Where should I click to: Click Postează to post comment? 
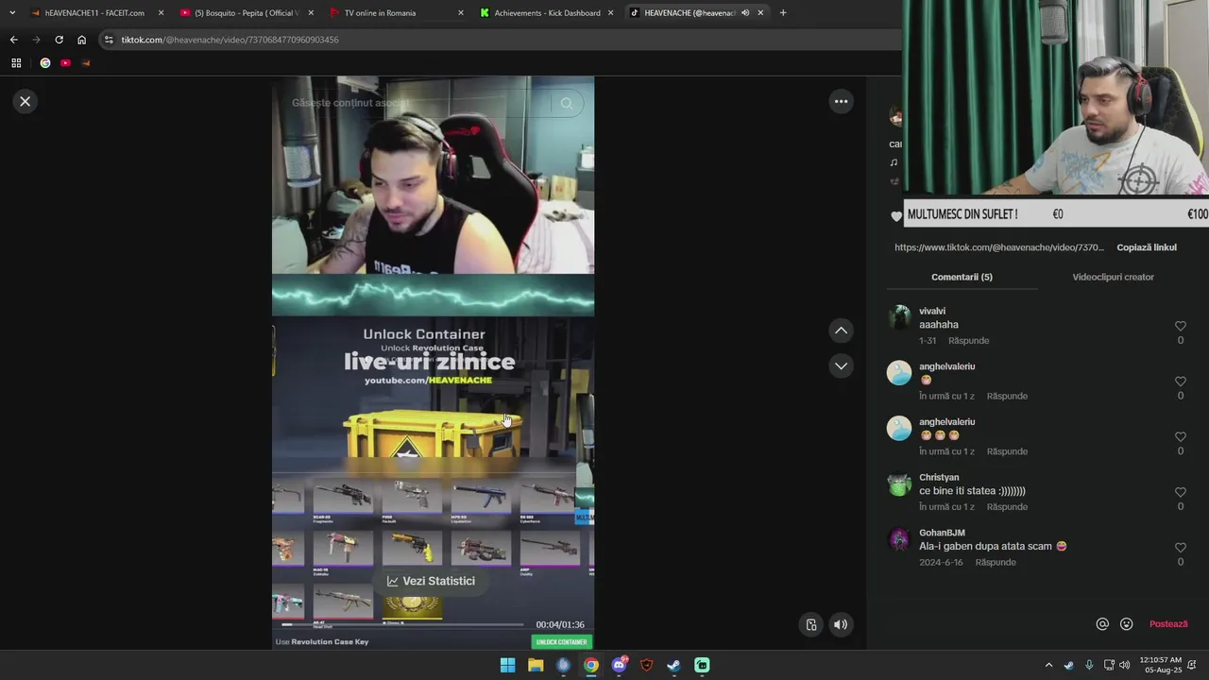pyautogui.click(x=1168, y=624)
